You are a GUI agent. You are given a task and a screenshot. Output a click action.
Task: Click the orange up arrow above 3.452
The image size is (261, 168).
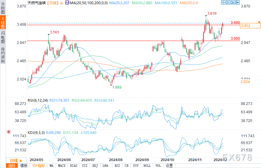259,22
